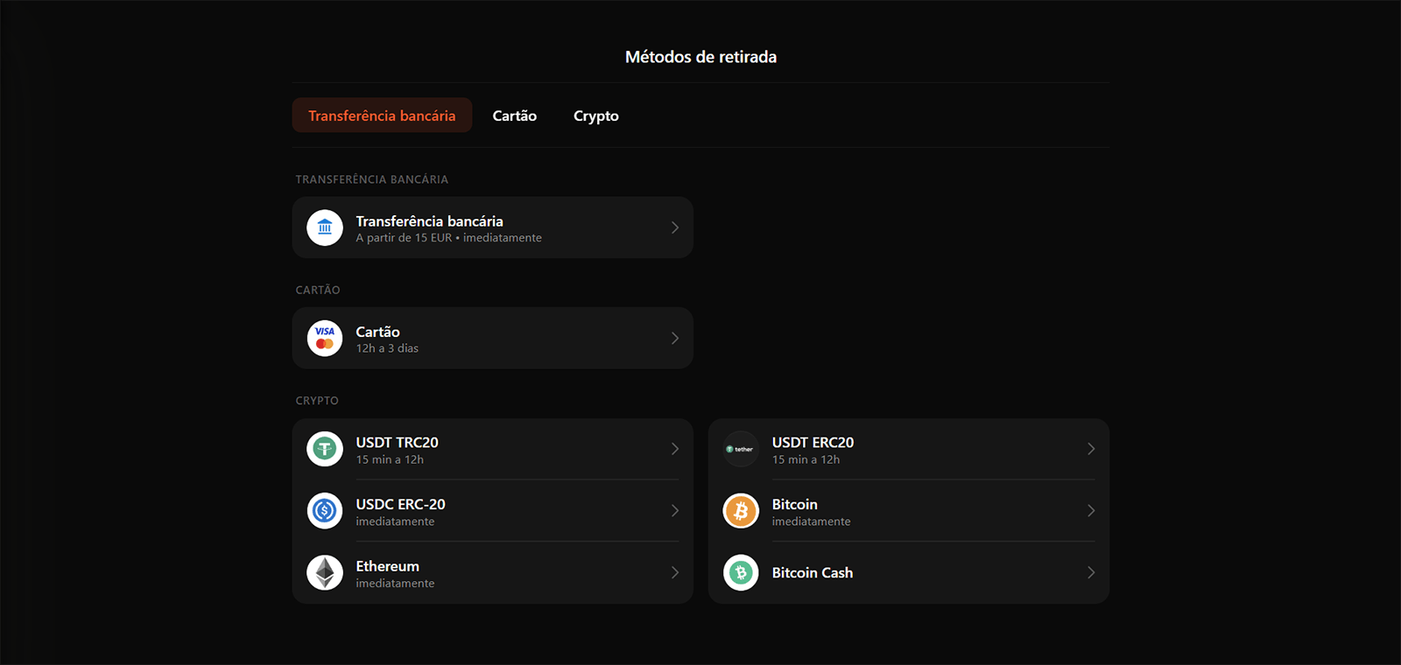Click 'imediatamente' under Ethereum

click(395, 584)
